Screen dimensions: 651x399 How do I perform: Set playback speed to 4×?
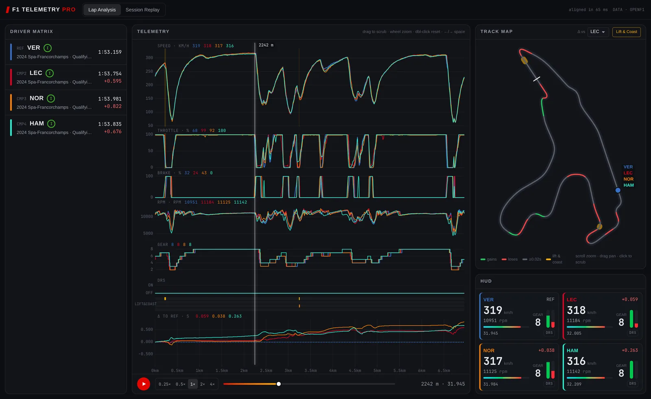click(x=212, y=384)
